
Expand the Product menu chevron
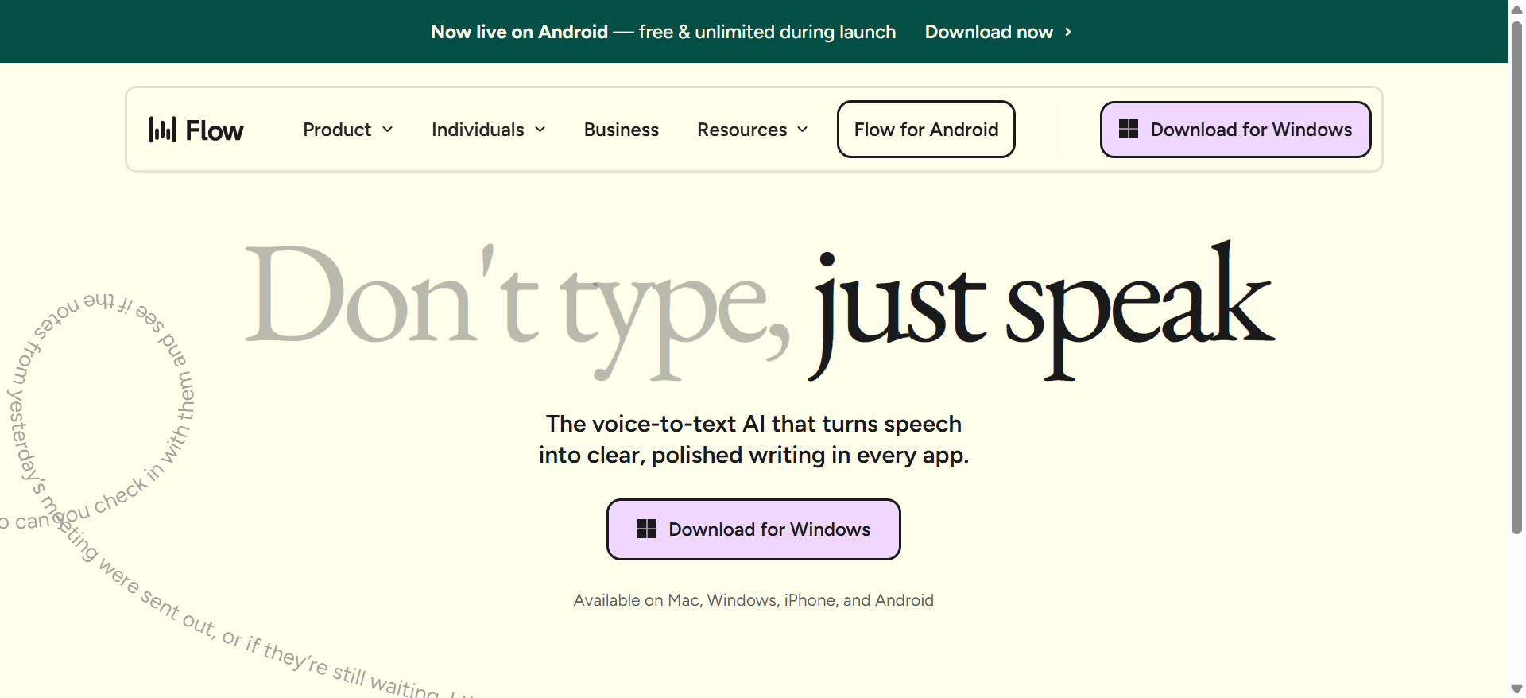click(388, 130)
